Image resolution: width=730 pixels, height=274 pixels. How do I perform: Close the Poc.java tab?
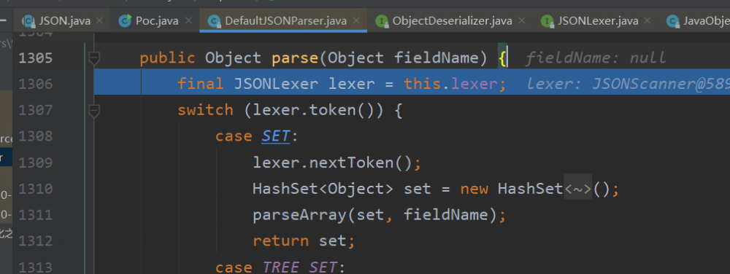pos(188,21)
